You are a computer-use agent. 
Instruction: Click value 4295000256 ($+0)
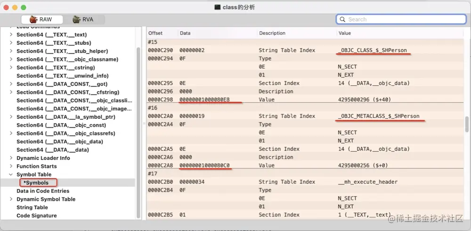[x=363, y=165]
